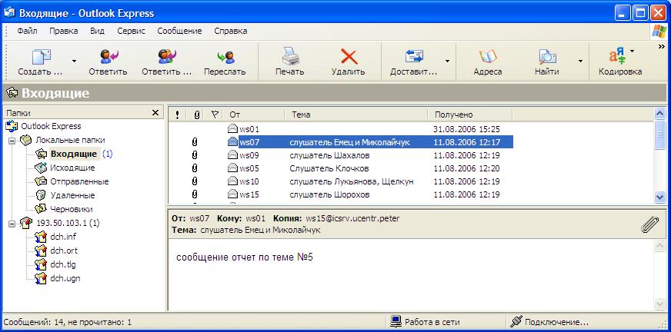Click the Найти search icon
The width and height of the screenshot is (671, 332).
click(547, 56)
